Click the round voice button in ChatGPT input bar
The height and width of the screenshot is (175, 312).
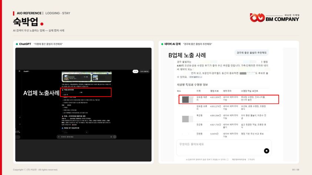click(x=114, y=137)
